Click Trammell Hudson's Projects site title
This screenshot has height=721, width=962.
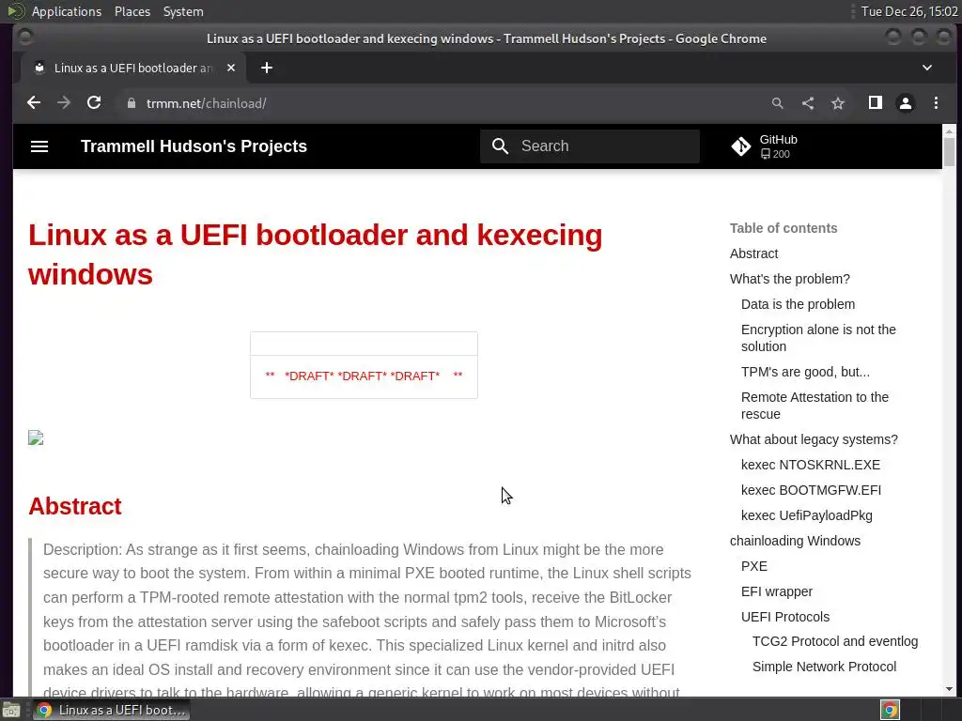click(194, 146)
